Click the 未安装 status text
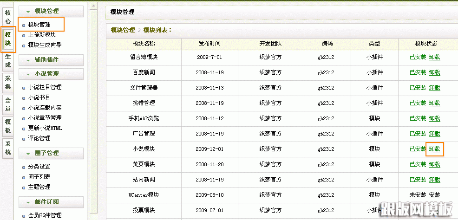Viewport: 458px width, 220px height. (418, 195)
